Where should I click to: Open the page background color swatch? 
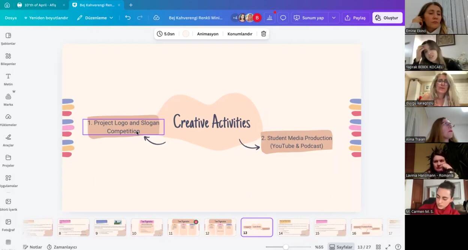[x=186, y=34]
